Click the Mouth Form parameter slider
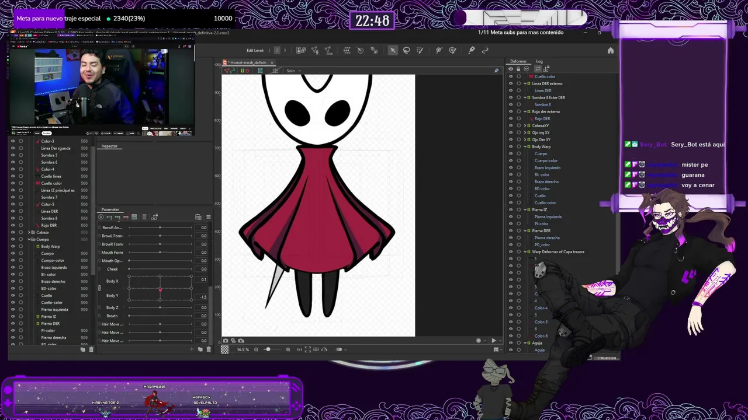748x420 pixels. click(x=160, y=253)
